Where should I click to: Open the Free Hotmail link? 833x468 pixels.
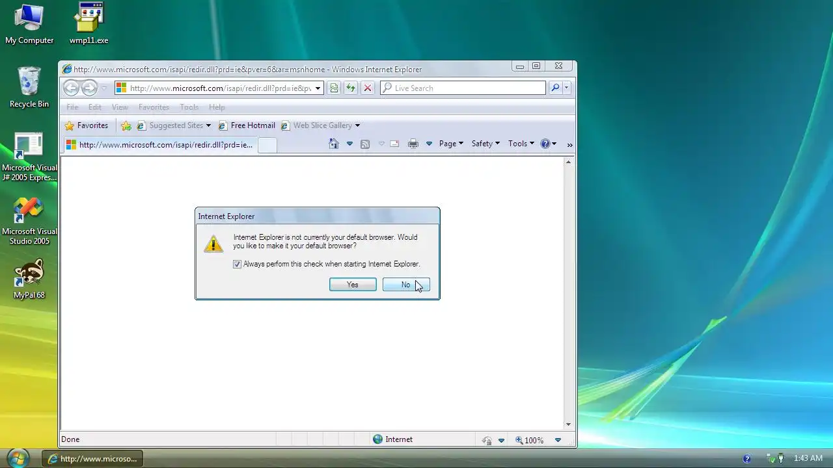[x=247, y=125]
